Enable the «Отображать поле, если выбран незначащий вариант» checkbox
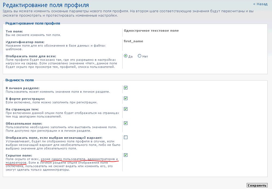Viewport: 272px width, 189px height. (126, 137)
